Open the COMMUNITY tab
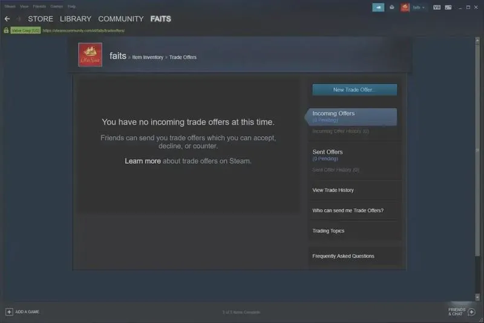 [x=120, y=19]
